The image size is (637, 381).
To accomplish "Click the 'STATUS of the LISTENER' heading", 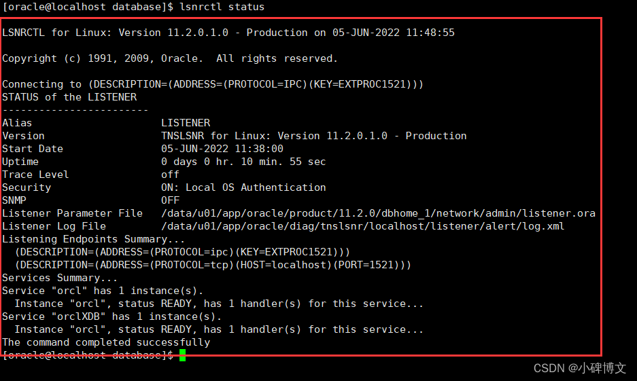I will (69, 97).
